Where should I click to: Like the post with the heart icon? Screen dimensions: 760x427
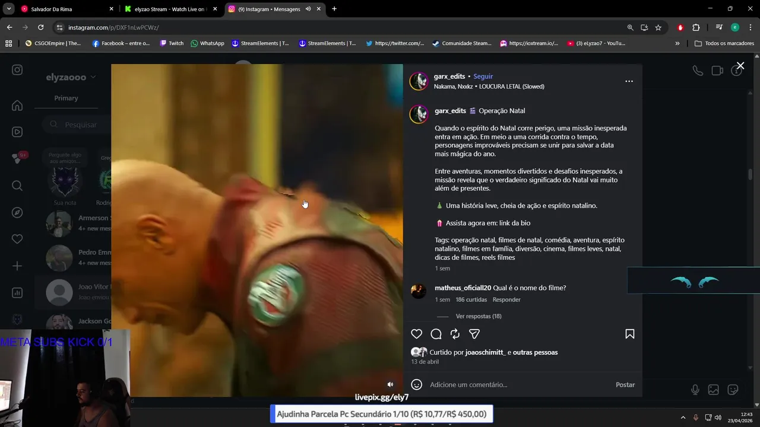(x=417, y=334)
